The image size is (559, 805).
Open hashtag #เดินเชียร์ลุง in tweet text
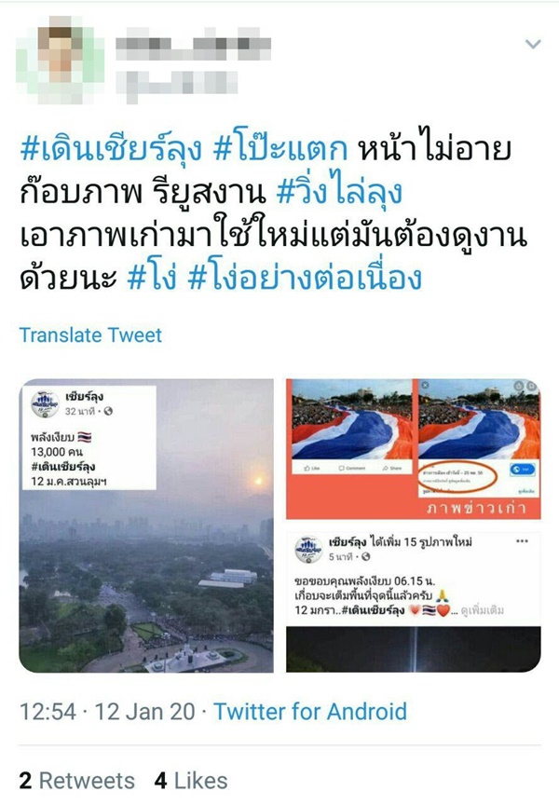click(x=111, y=149)
